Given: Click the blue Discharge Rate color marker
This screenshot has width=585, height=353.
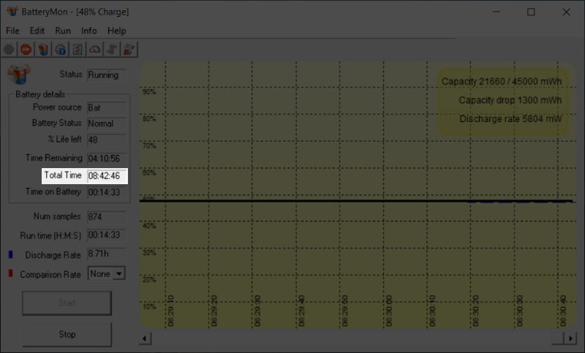Looking at the screenshot, I should [x=10, y=254].
